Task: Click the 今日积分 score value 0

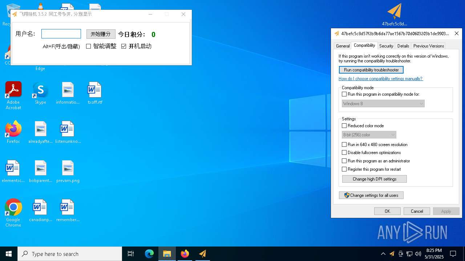Action: coord(153,34)
